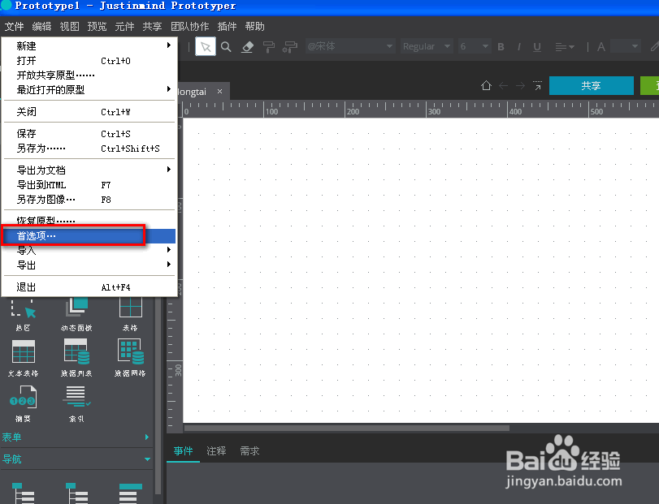Viewport: 659px width, 504px height.
Task: Choose 另存为图像 menu entry
Action: point(89,200)
